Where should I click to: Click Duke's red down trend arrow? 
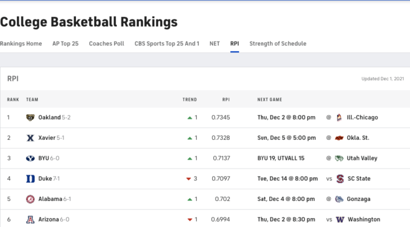189,179
